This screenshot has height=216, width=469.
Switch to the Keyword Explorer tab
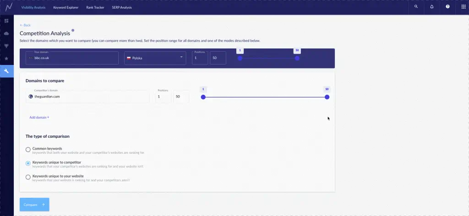[65, 7]
